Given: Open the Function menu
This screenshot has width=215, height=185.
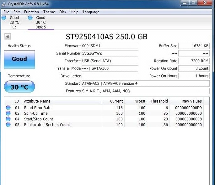Looking at the screenshot, I should (31, 12).
